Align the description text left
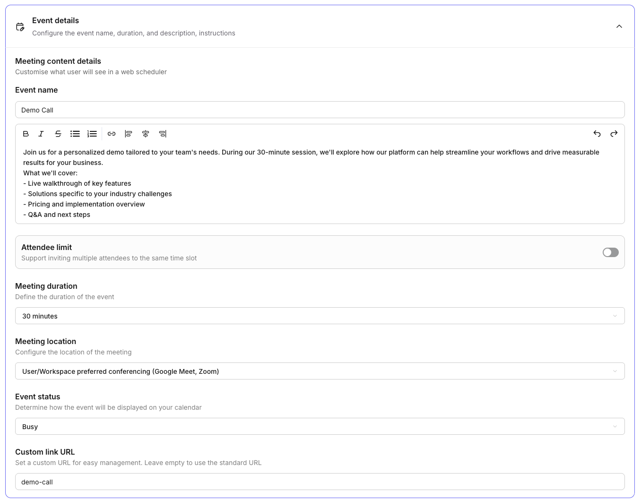641x500 pixels. click(129, 134)
